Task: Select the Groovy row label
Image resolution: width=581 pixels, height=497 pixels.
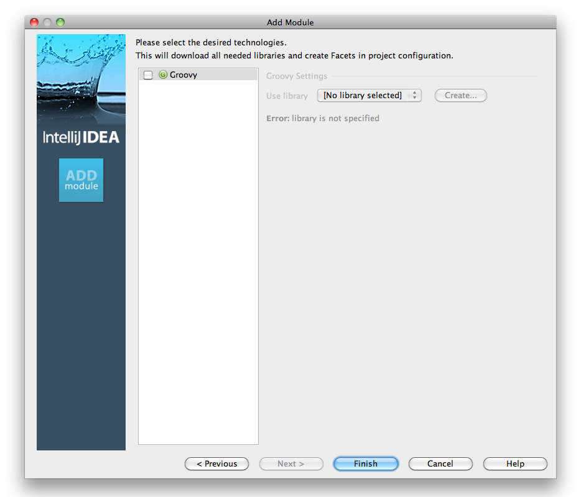Action: click(x=184, y=75)
